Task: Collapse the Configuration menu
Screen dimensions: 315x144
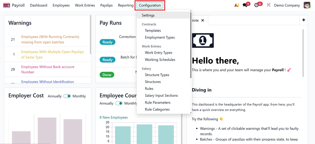Action: click(150, 6)
